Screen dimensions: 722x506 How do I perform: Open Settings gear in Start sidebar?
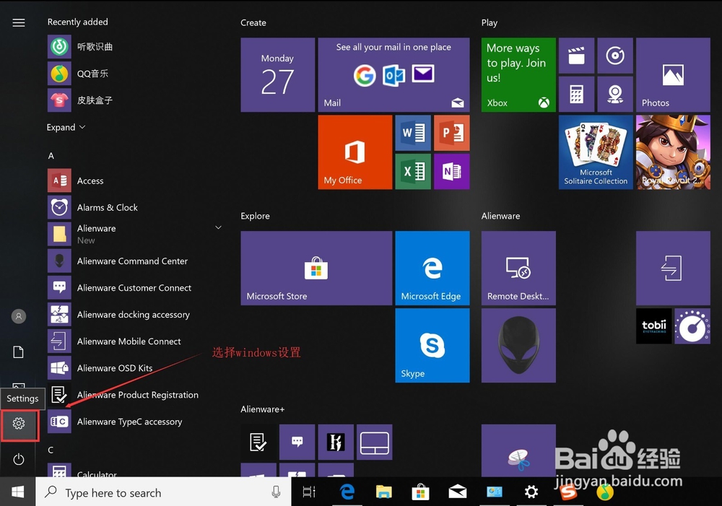[19, 423]
